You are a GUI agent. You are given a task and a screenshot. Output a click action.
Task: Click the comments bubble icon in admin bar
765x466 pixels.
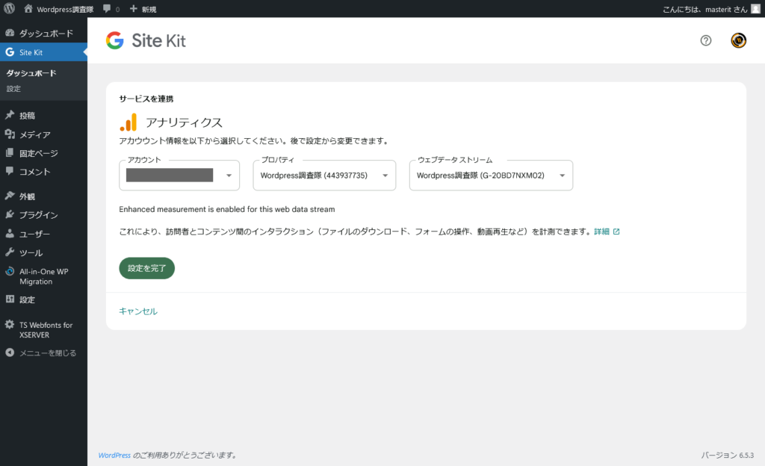tap(107, 9)
